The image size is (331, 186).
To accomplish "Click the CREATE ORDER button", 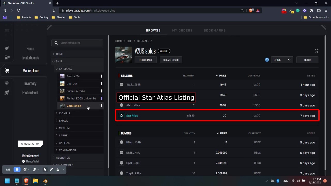I will [x=171, y=60].
